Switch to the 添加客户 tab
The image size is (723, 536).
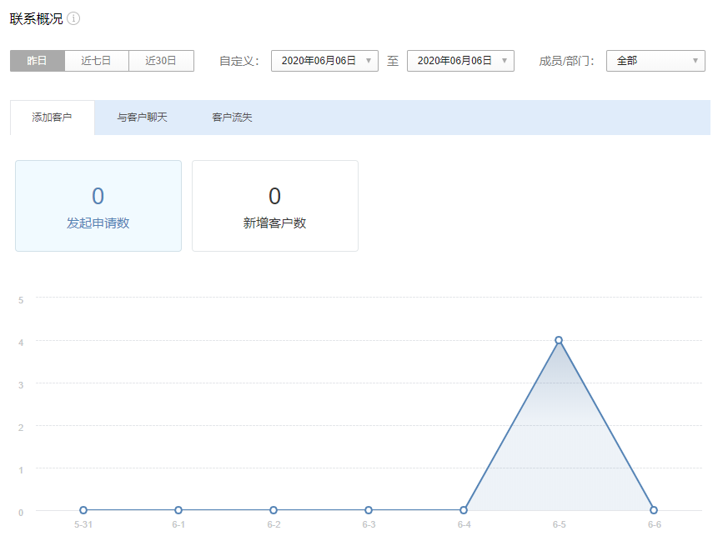(52, 118)
